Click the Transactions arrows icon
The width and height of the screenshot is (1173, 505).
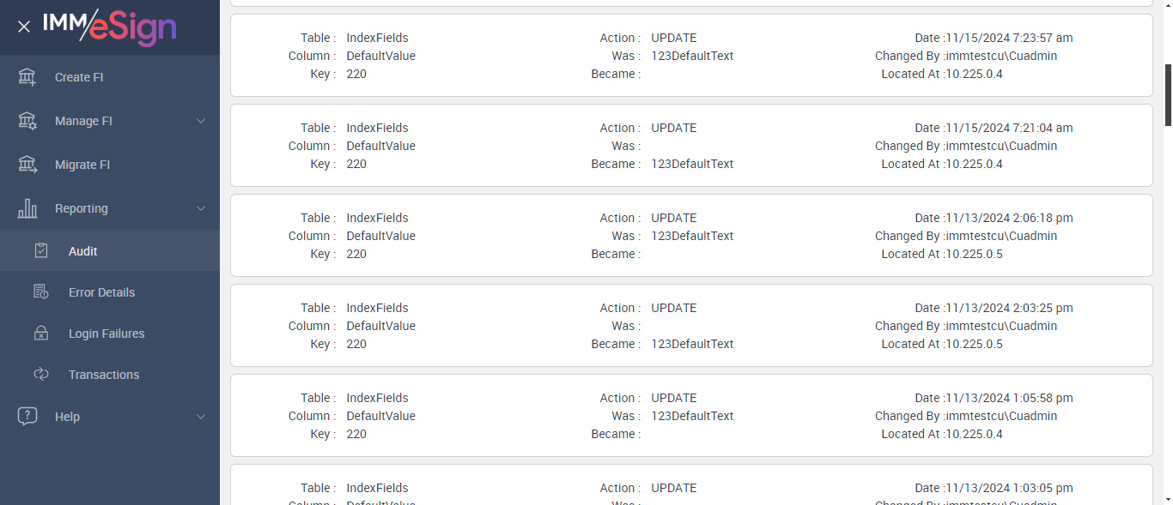(40, 375)
